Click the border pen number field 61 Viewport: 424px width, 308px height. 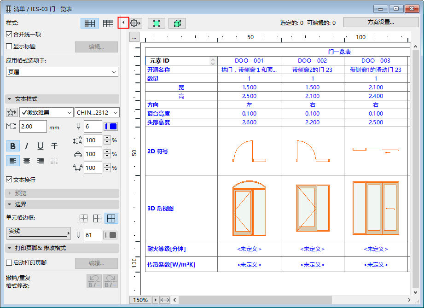93,235
